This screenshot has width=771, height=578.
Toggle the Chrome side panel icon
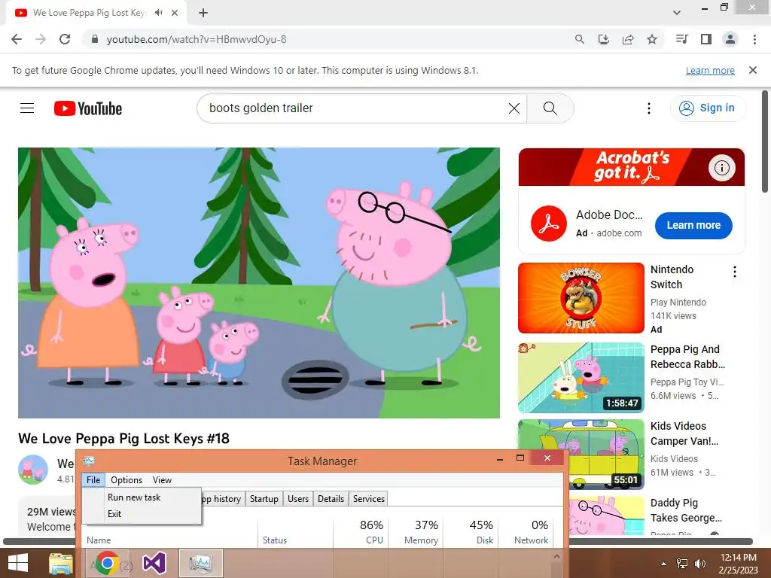(706, 39)
